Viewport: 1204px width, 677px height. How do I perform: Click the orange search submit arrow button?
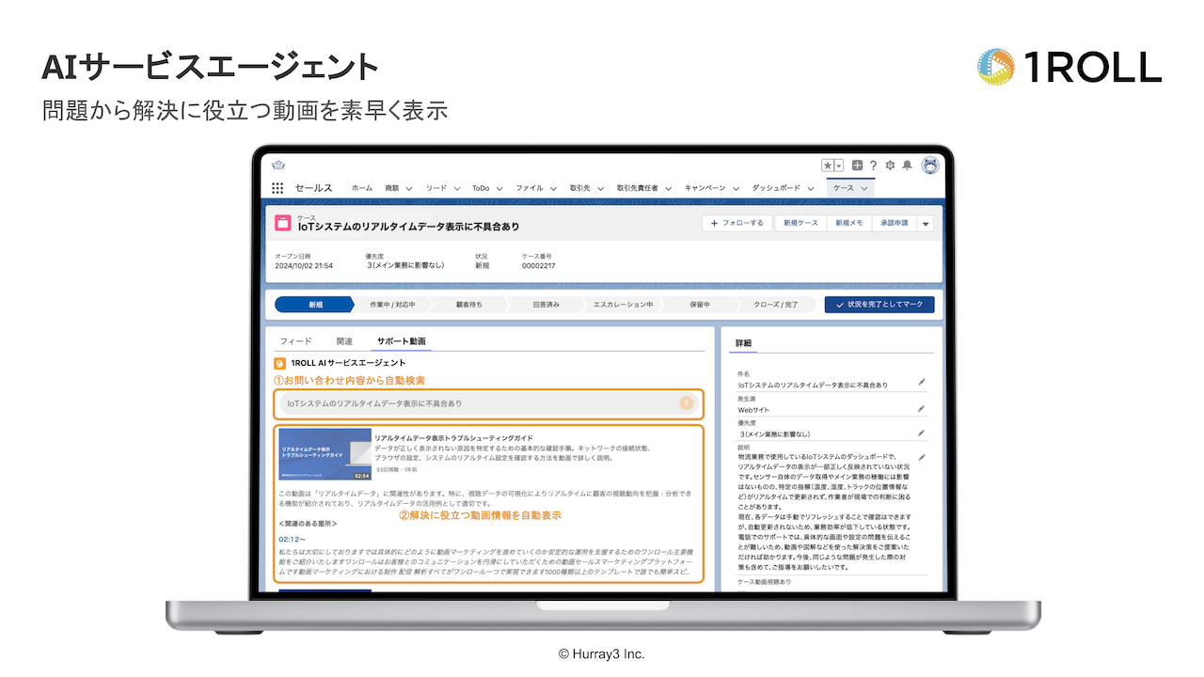pos(687,403)
